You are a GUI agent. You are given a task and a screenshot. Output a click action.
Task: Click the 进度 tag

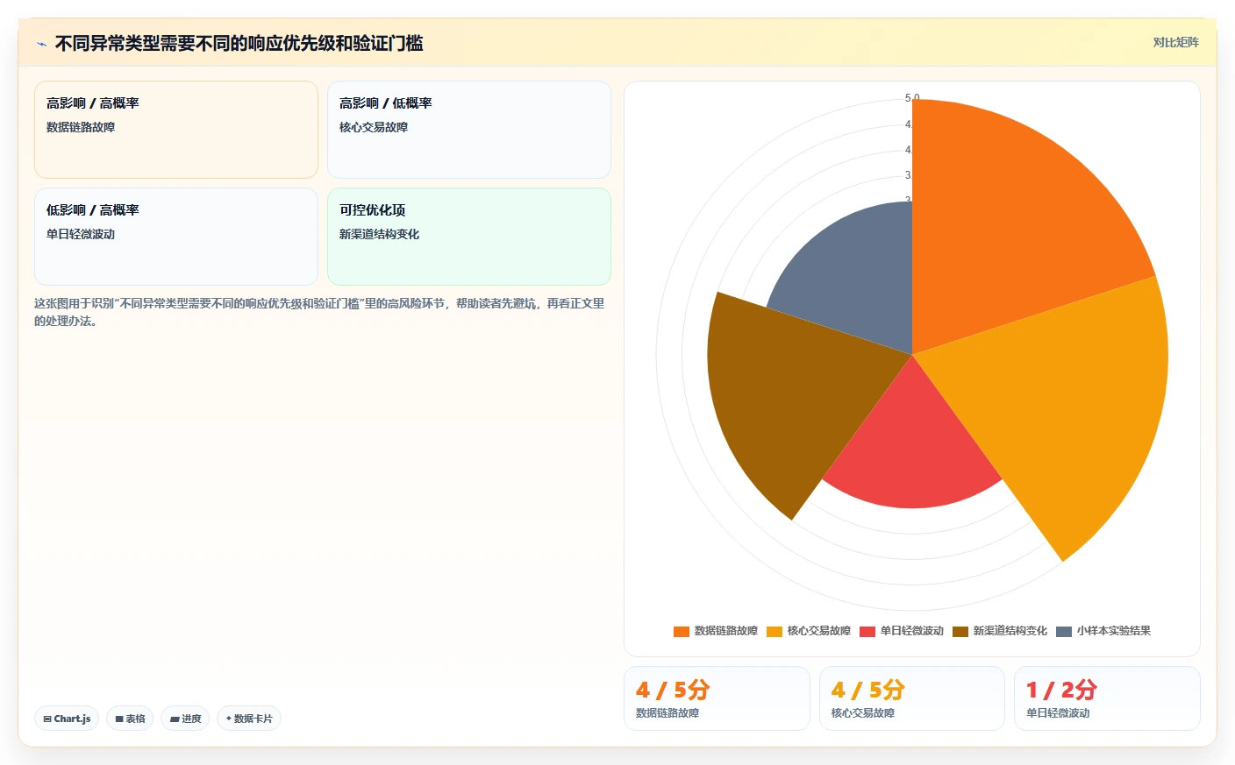(185, 719)
